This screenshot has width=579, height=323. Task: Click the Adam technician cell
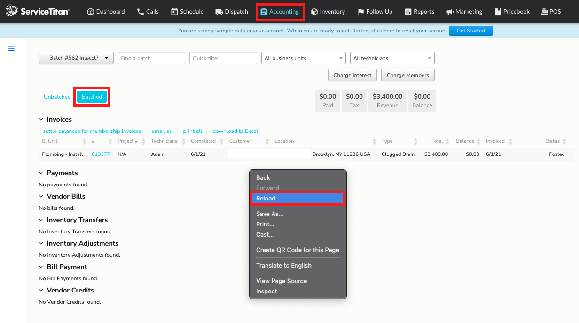pos(158,154)
